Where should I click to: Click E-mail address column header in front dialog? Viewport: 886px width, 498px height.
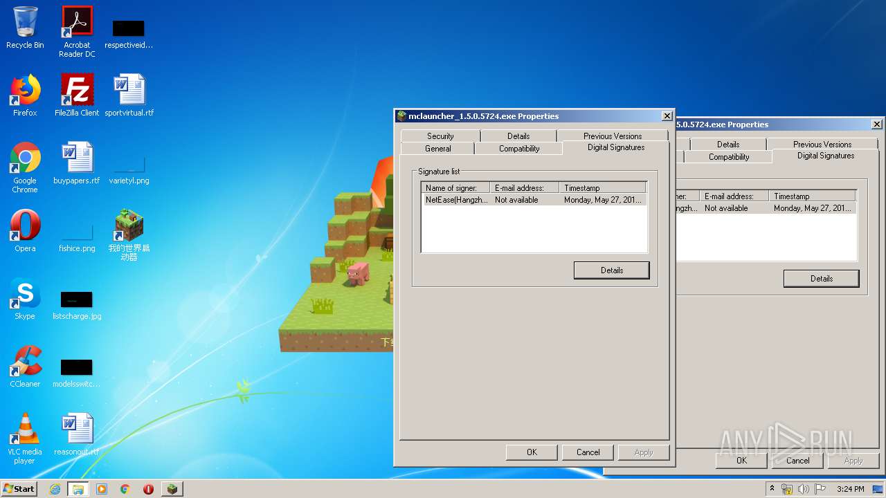[x=525, y=188]
